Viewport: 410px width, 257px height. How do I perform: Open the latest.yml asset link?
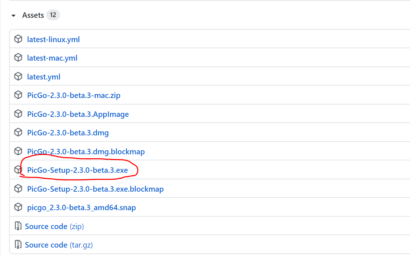click(x=44, y=77)
